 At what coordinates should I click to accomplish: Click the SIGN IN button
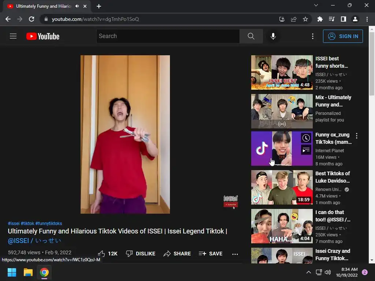[343, 36]
